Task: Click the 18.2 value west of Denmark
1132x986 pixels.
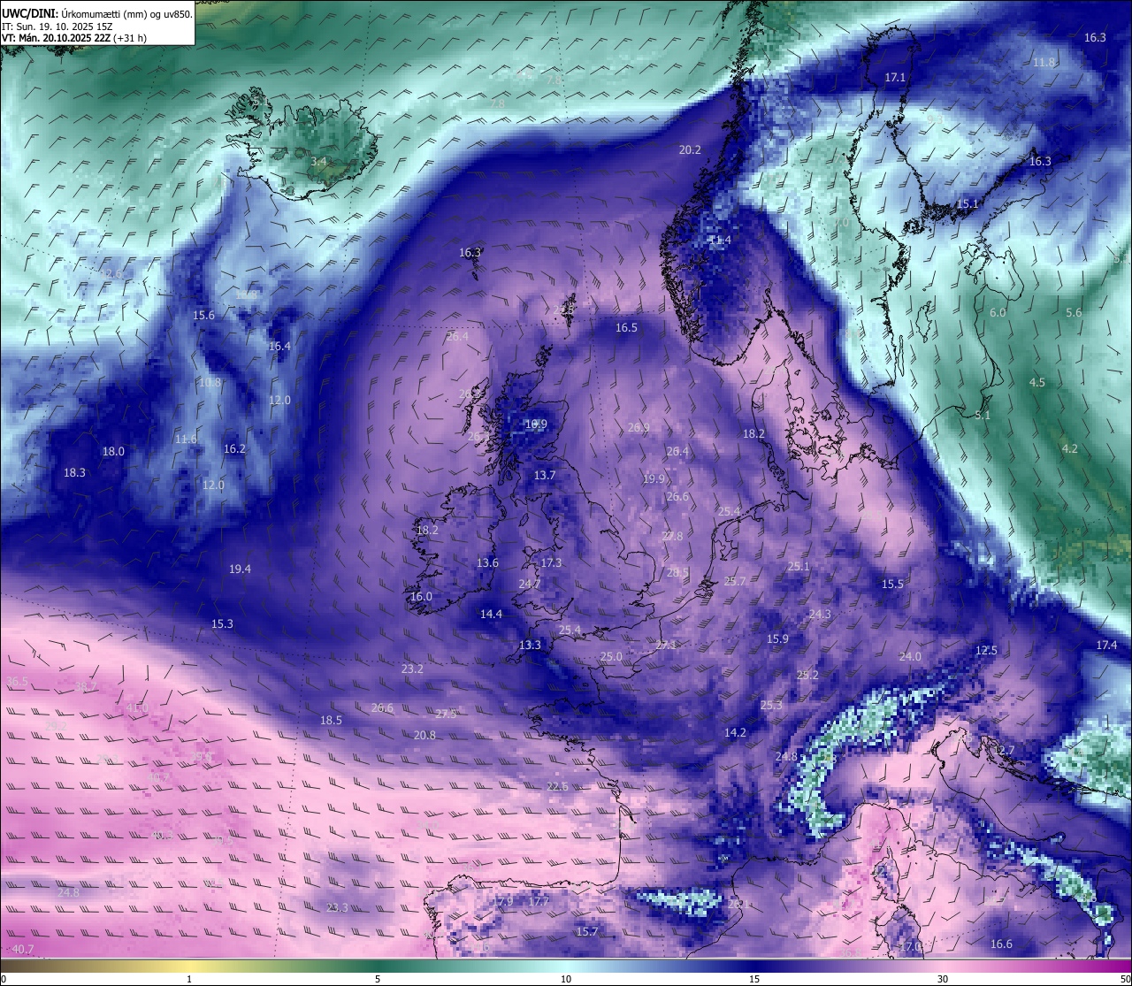Action: pos(753,433)
